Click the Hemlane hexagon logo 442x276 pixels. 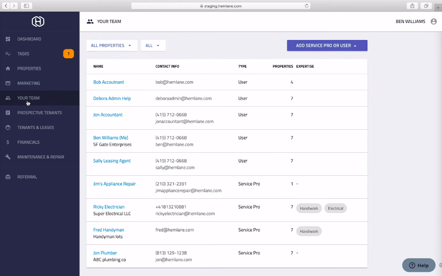(38, 22)
